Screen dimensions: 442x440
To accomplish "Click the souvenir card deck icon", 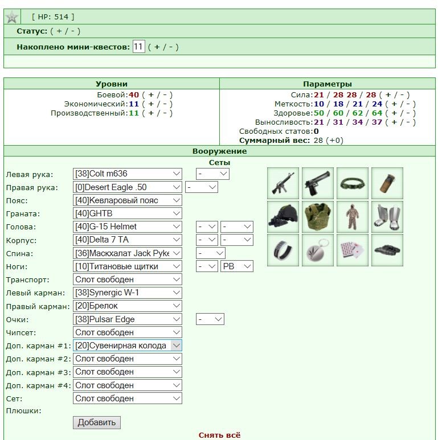I will click(353, 250).
